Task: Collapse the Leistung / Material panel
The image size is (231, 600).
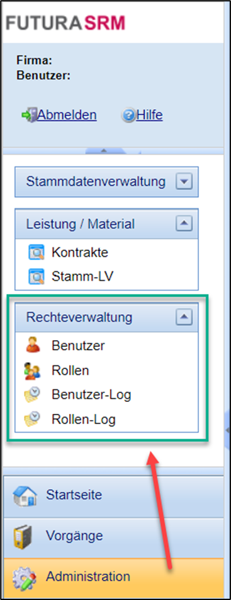Action: [x=184, y=223]
